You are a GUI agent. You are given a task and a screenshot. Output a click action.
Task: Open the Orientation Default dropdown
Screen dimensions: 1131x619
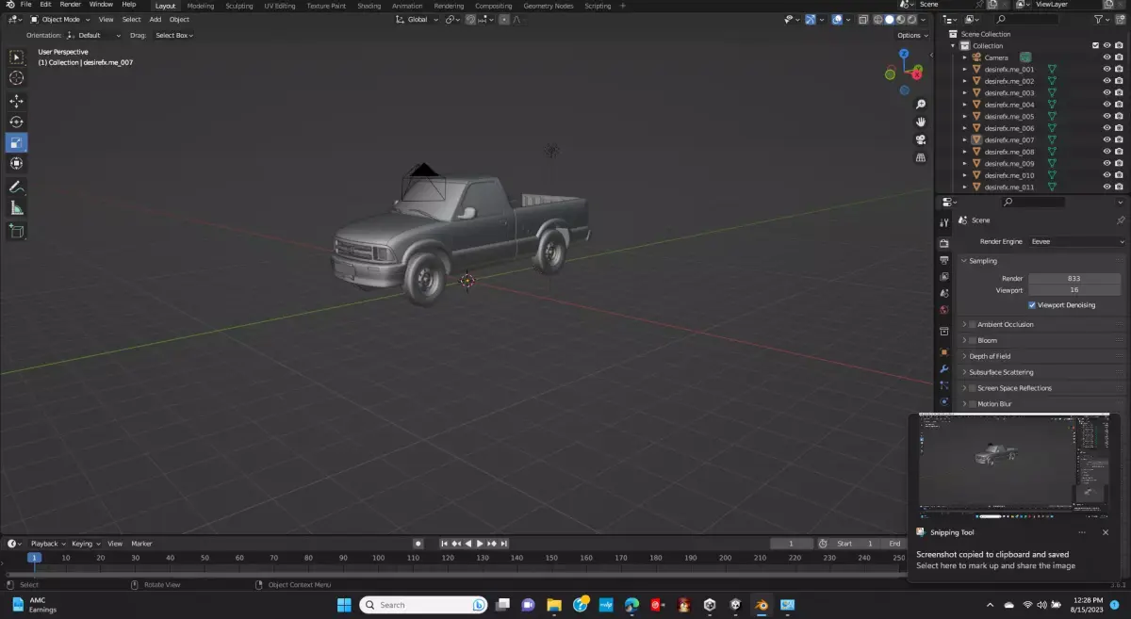click(95, 35)
